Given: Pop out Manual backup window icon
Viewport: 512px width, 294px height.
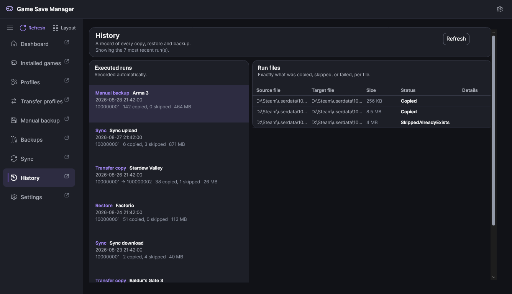Looking at the screenshot, I should pos(67,119).
